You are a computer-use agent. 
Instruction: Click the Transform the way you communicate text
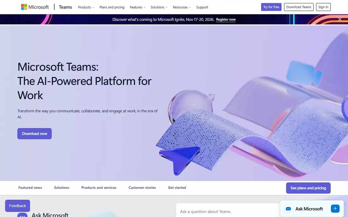[87, 114]
